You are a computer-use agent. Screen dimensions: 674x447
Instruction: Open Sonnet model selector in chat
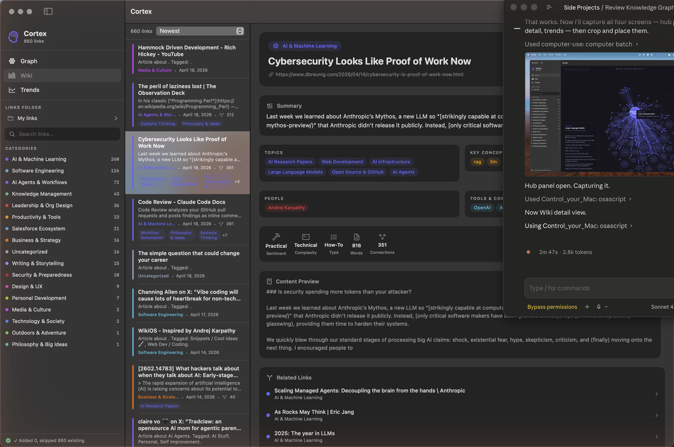(x=662, y=307)
